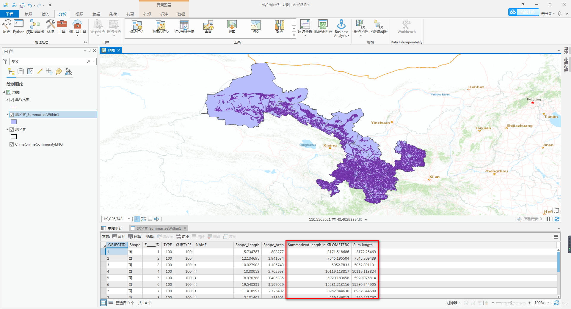Click the map refresh icon
The width and height of the screenshot is (571, 309).
tap(557, 219)
